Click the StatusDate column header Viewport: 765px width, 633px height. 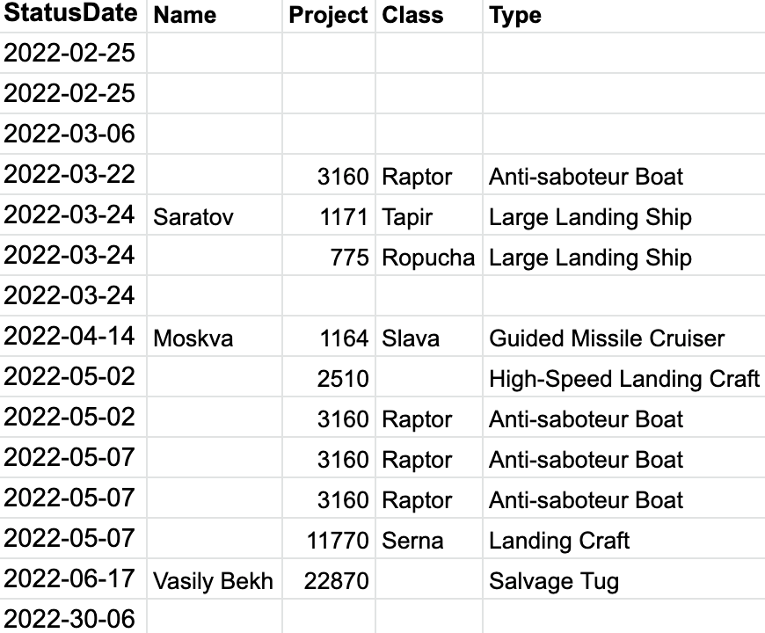click(x=71, y=14)
